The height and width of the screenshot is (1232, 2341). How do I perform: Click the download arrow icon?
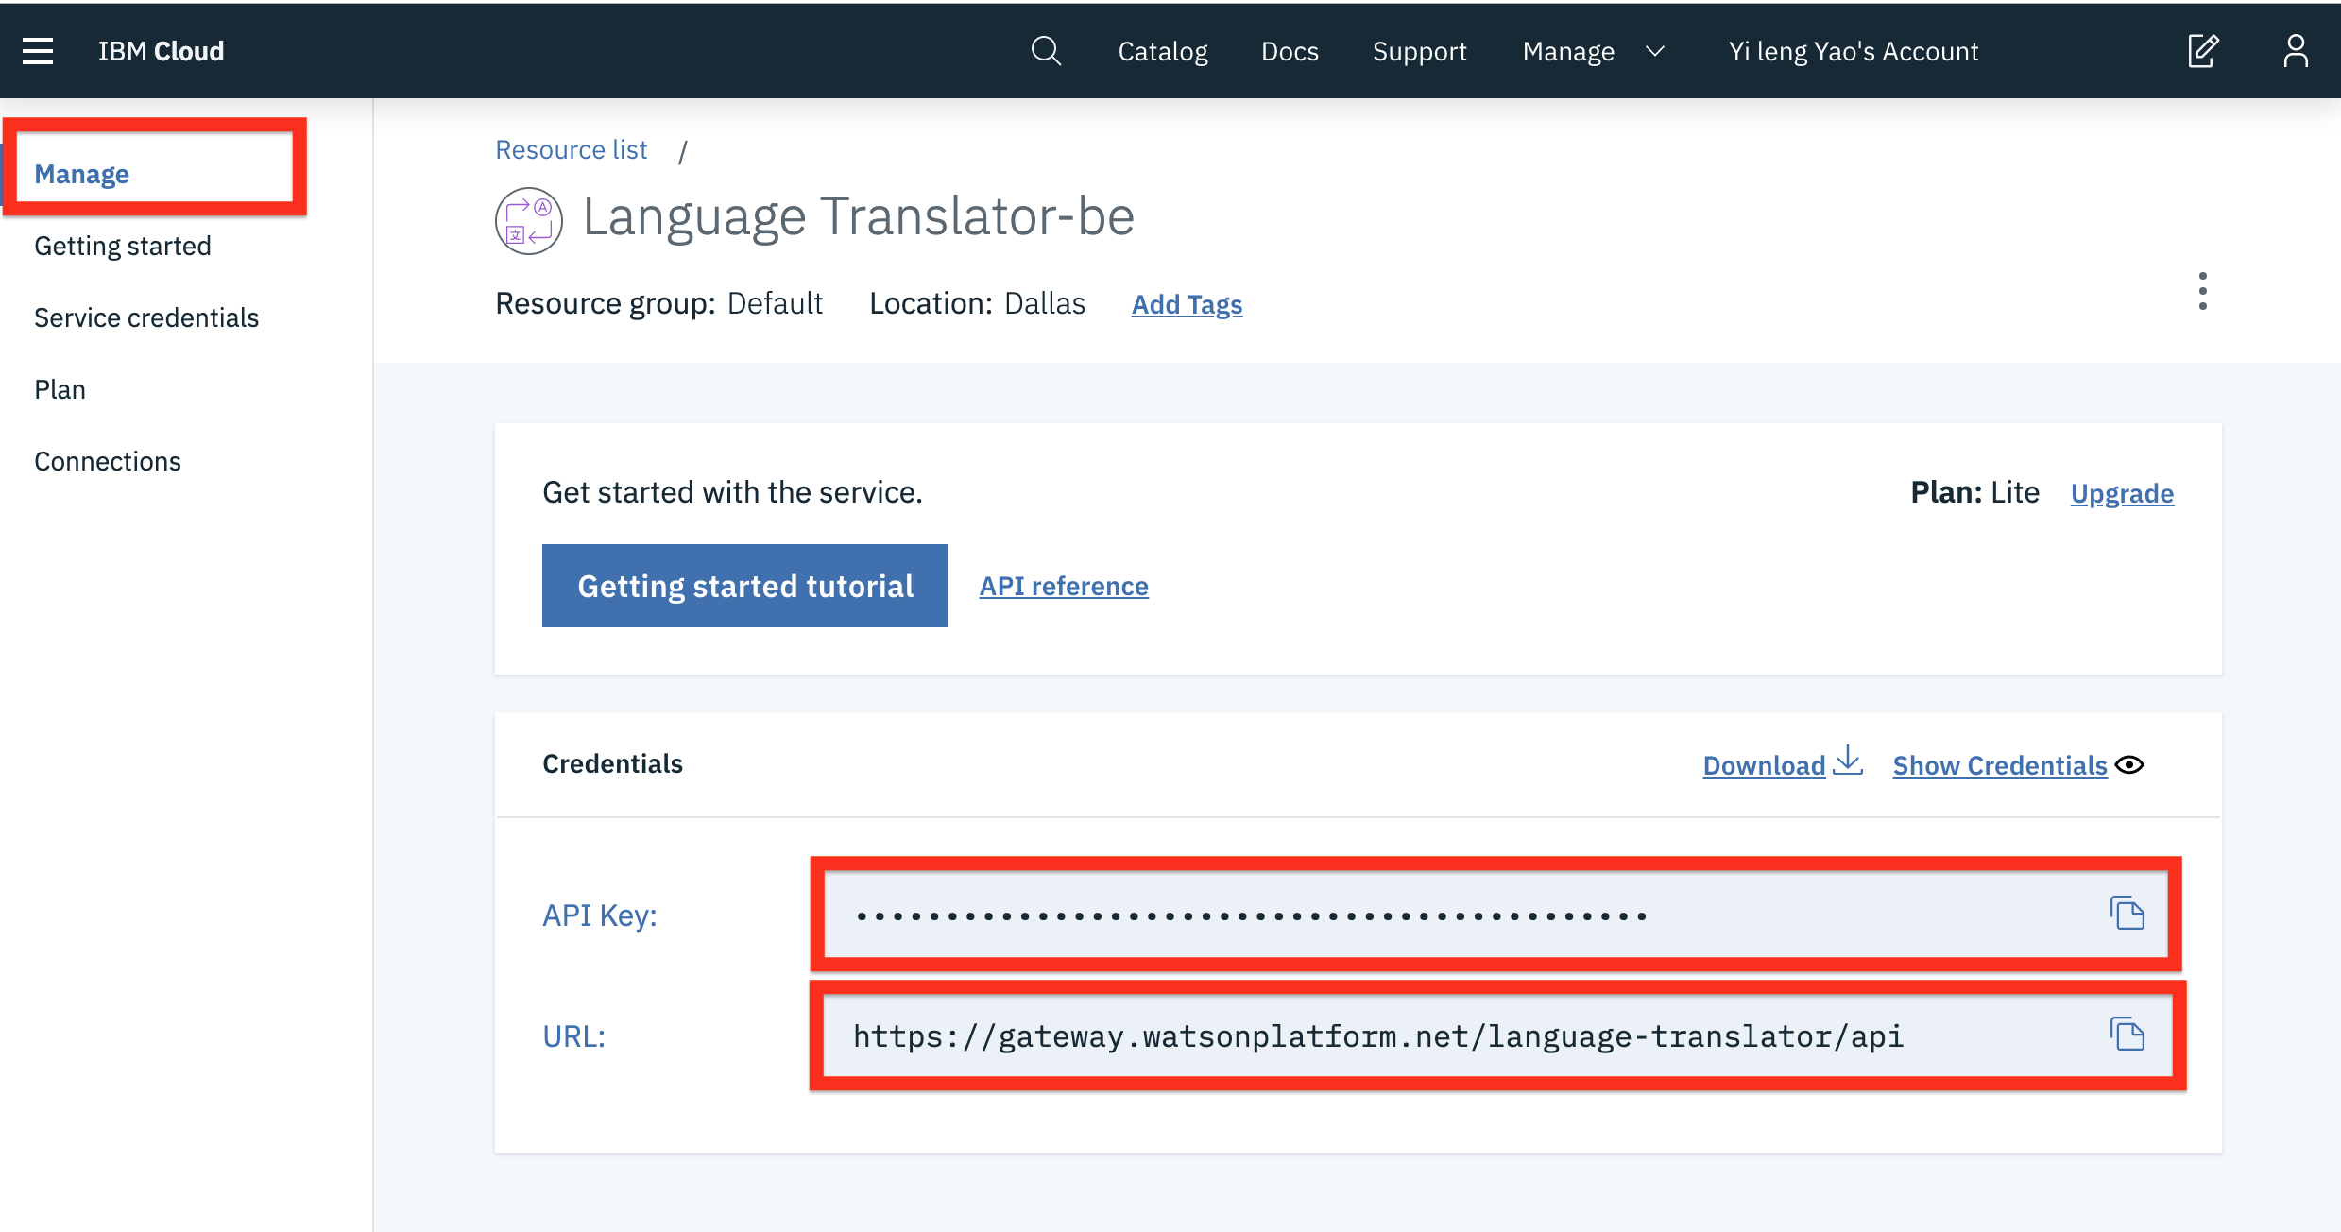coord(1847,761)
